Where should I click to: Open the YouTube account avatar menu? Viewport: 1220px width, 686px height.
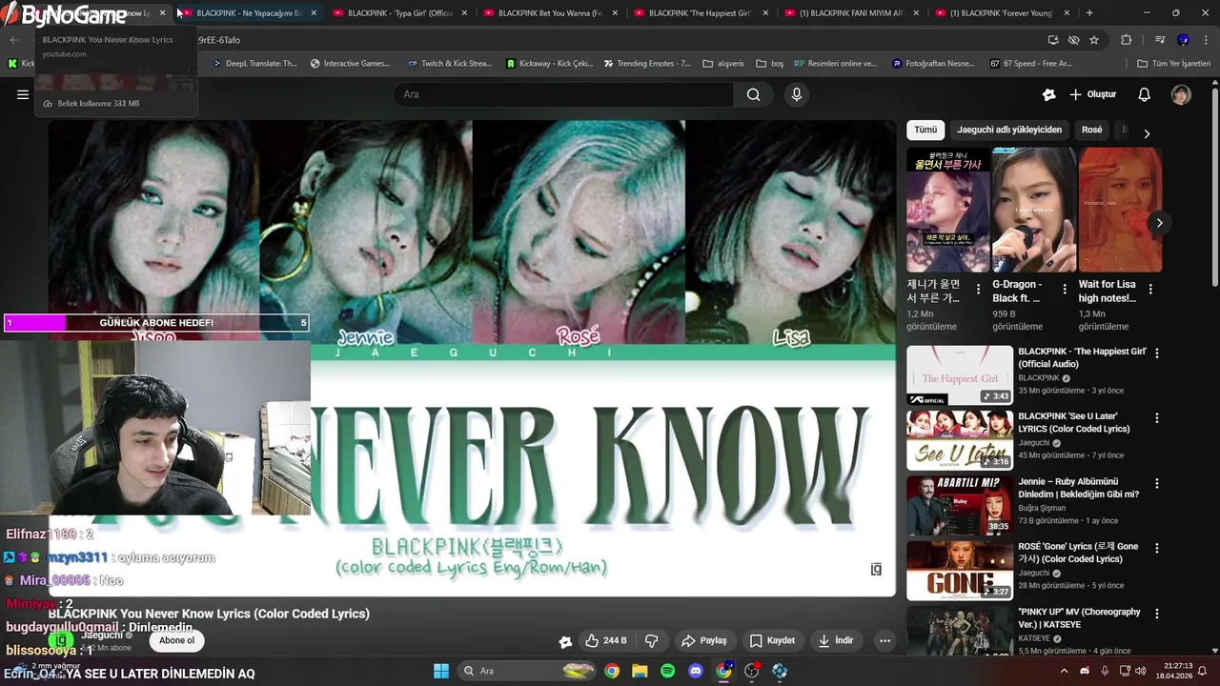[x=1181, y=94]
